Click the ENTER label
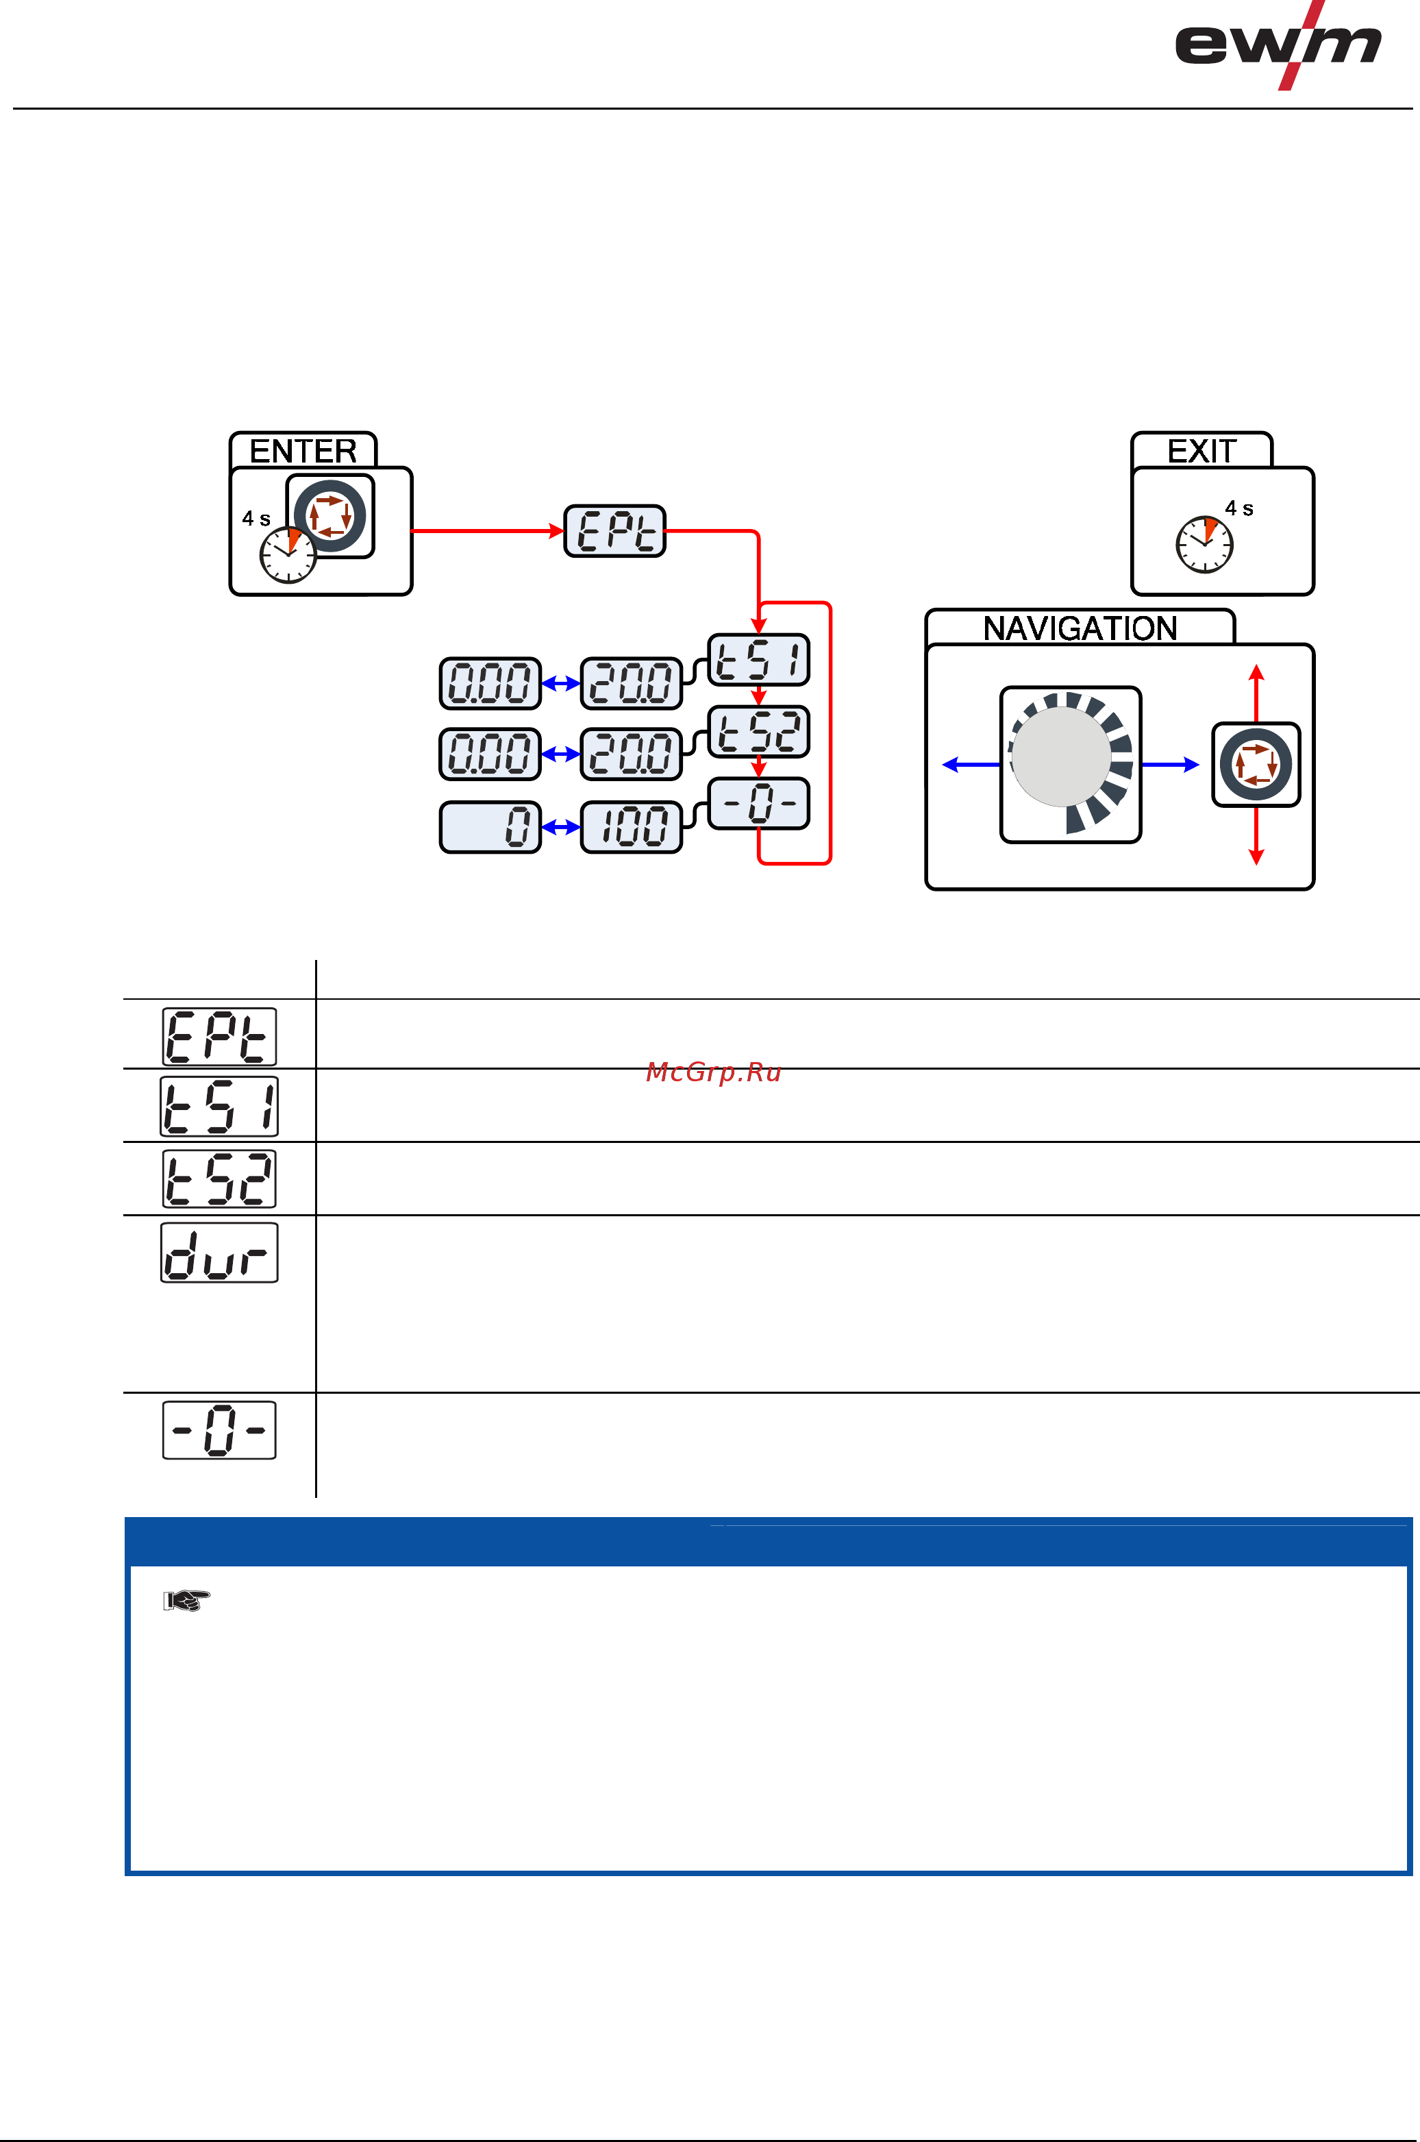This screenshot has height=2142, width=1420. point(303,451)
